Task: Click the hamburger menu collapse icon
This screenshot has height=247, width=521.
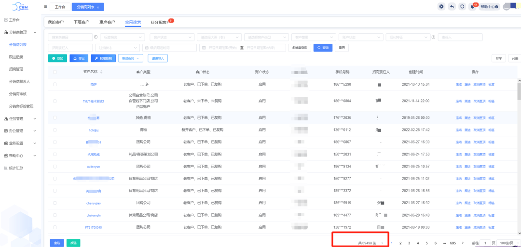Action: pos(45,7)
